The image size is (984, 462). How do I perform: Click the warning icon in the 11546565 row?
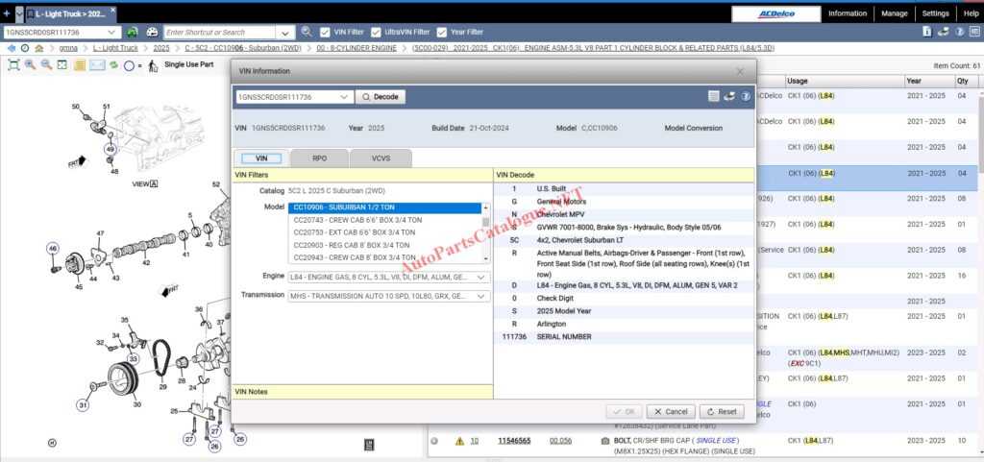tap(459, 441)
